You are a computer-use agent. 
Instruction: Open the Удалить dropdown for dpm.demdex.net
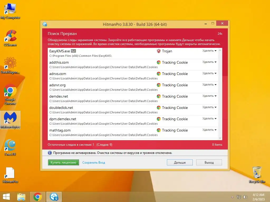[209, 119]
